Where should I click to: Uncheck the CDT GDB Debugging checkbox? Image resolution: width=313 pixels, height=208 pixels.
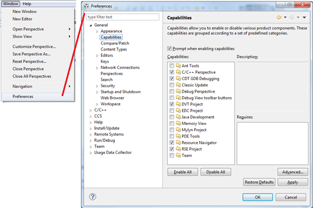point(172,78)
